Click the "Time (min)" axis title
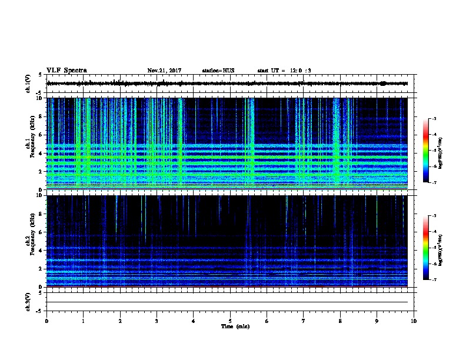This screenshot has width=466, height=360. tap(235, 326)
